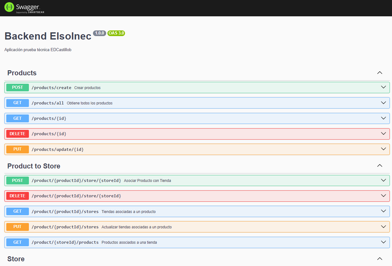Select the Product to Store section heading

pos(34,166)
